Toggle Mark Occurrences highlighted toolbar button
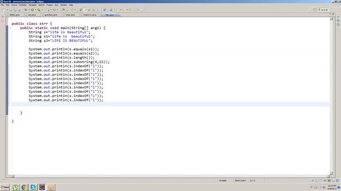Viewport: 341px width, 191px height. [x=85, y=10]
